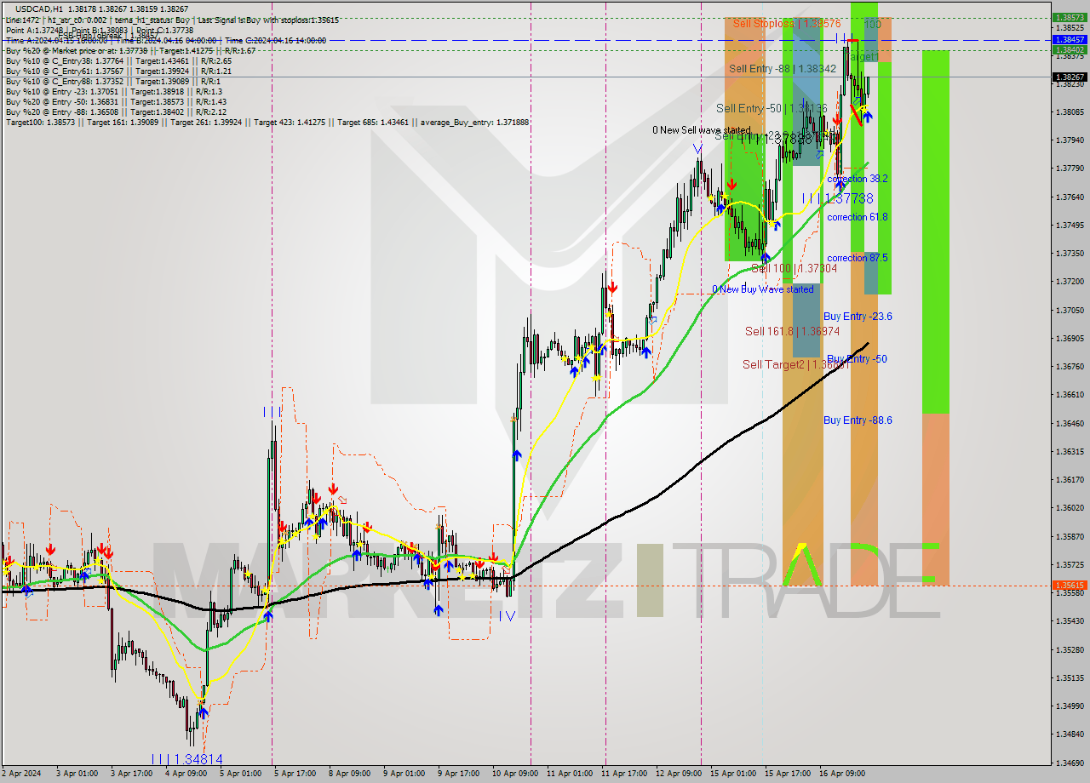
Task: Select the 'Target100: 1.38573' summary line
Action: pyautogui.click(x=267, y=123)
